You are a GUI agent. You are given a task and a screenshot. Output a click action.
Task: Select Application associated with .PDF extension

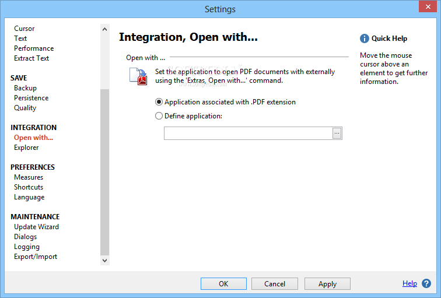pos(159,102)
